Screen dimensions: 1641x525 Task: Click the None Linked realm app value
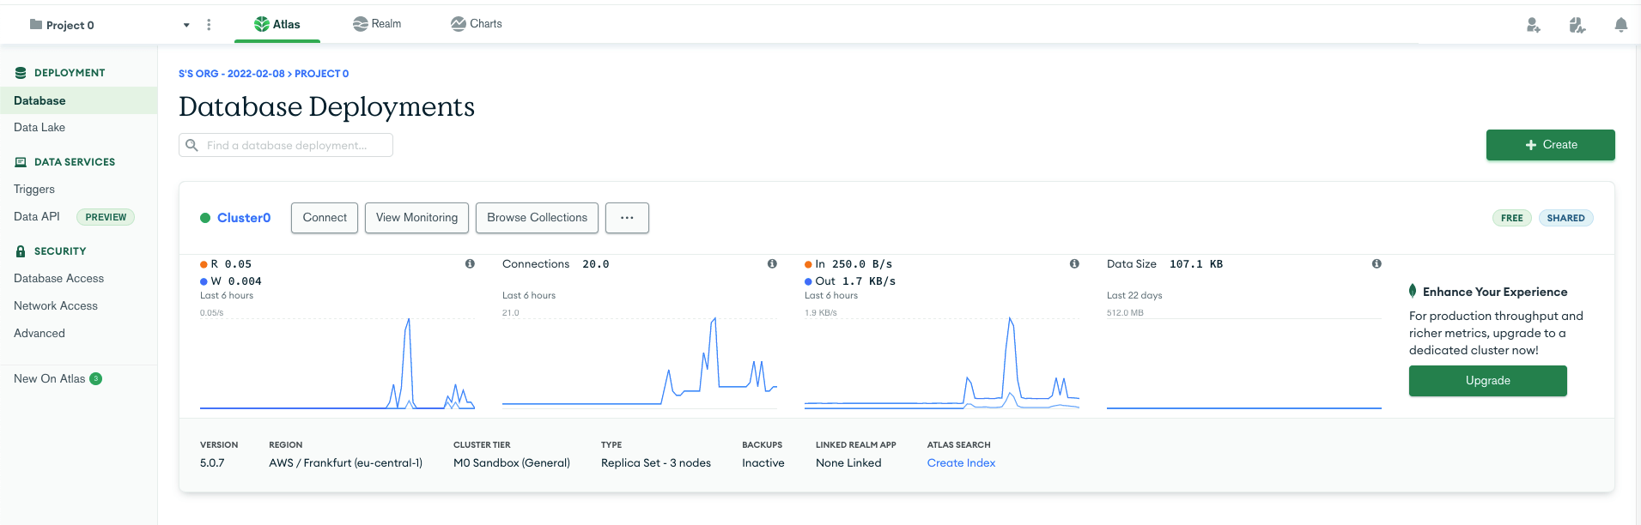(x=848, y=463)
